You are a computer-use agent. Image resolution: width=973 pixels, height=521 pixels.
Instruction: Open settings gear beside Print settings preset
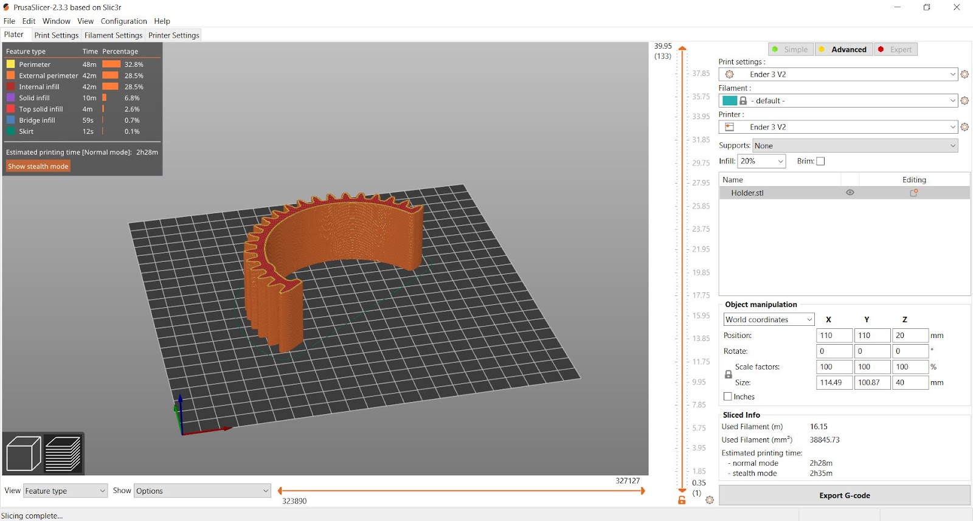(964, 74)
